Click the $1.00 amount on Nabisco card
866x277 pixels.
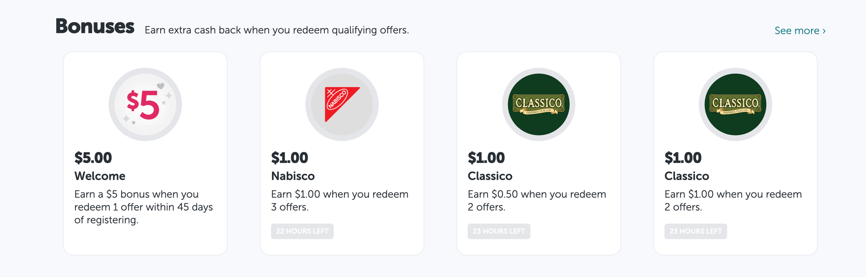(290, 158)
